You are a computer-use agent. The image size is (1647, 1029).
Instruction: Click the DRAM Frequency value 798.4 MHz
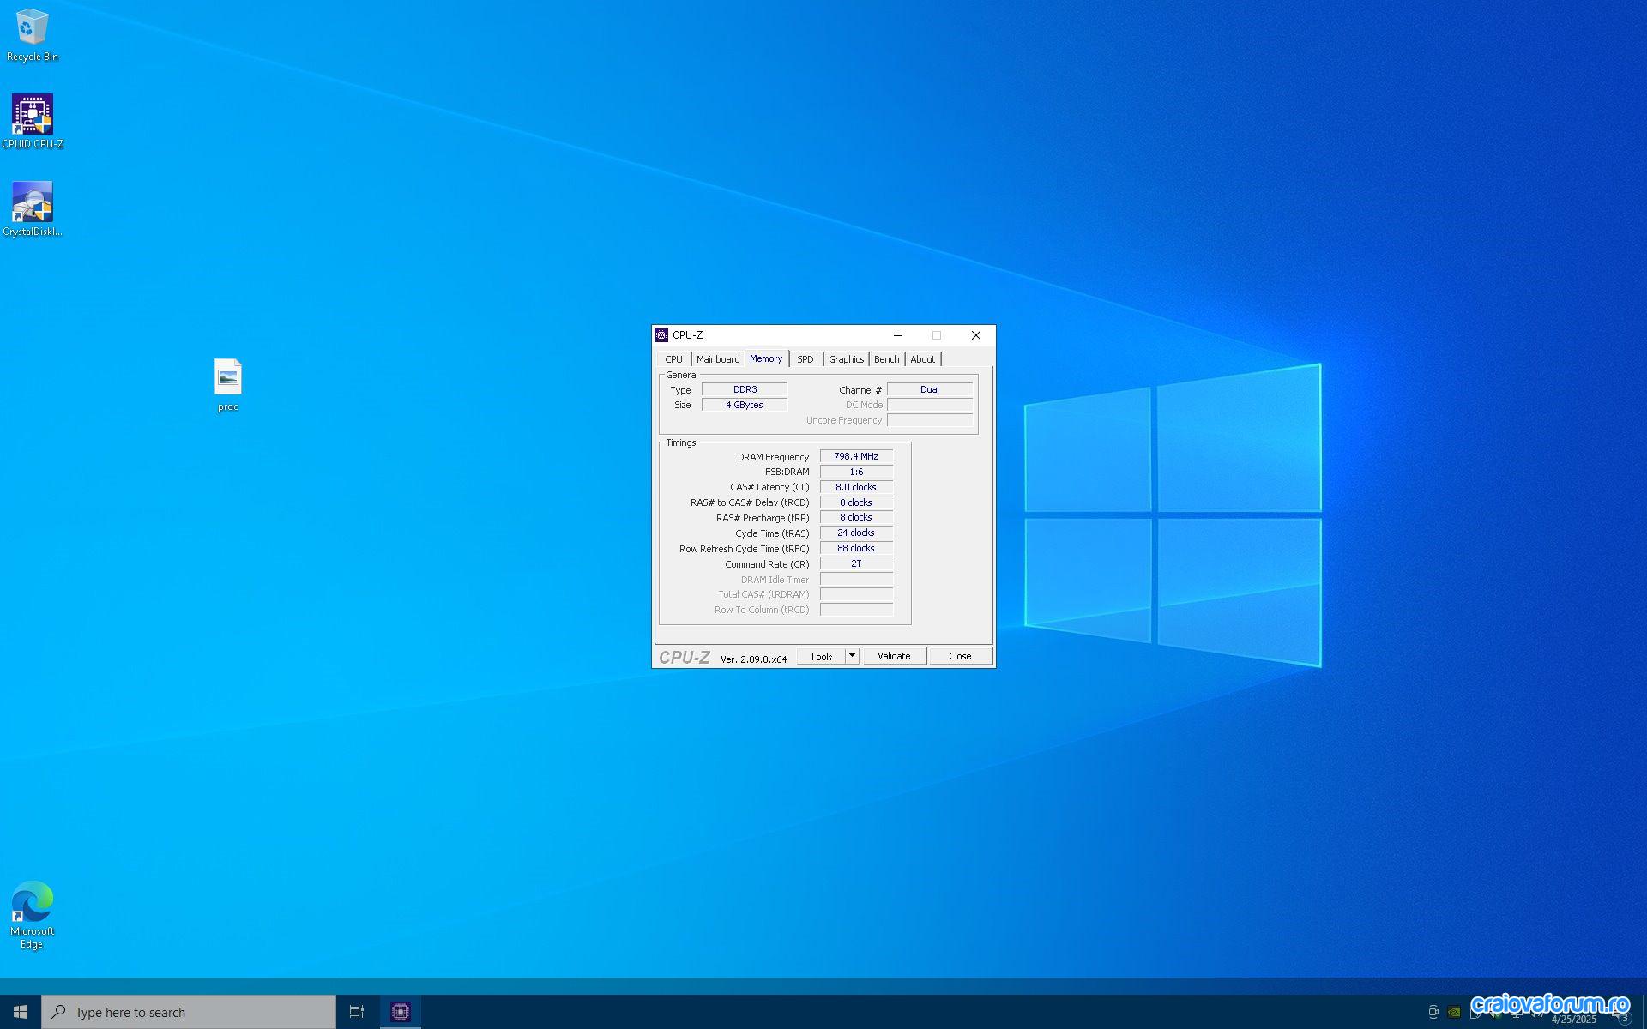[x=856, y=456]
